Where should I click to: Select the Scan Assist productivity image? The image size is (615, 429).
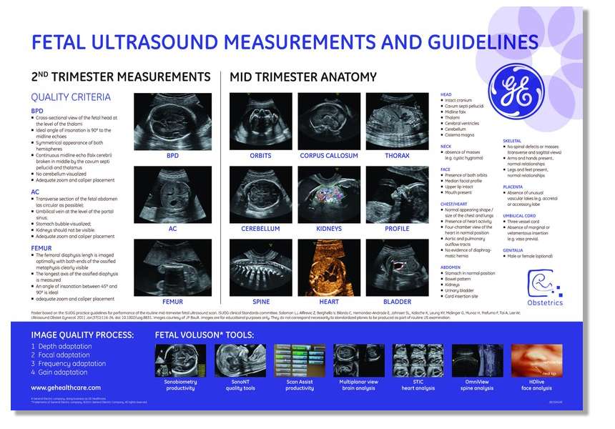300,360
